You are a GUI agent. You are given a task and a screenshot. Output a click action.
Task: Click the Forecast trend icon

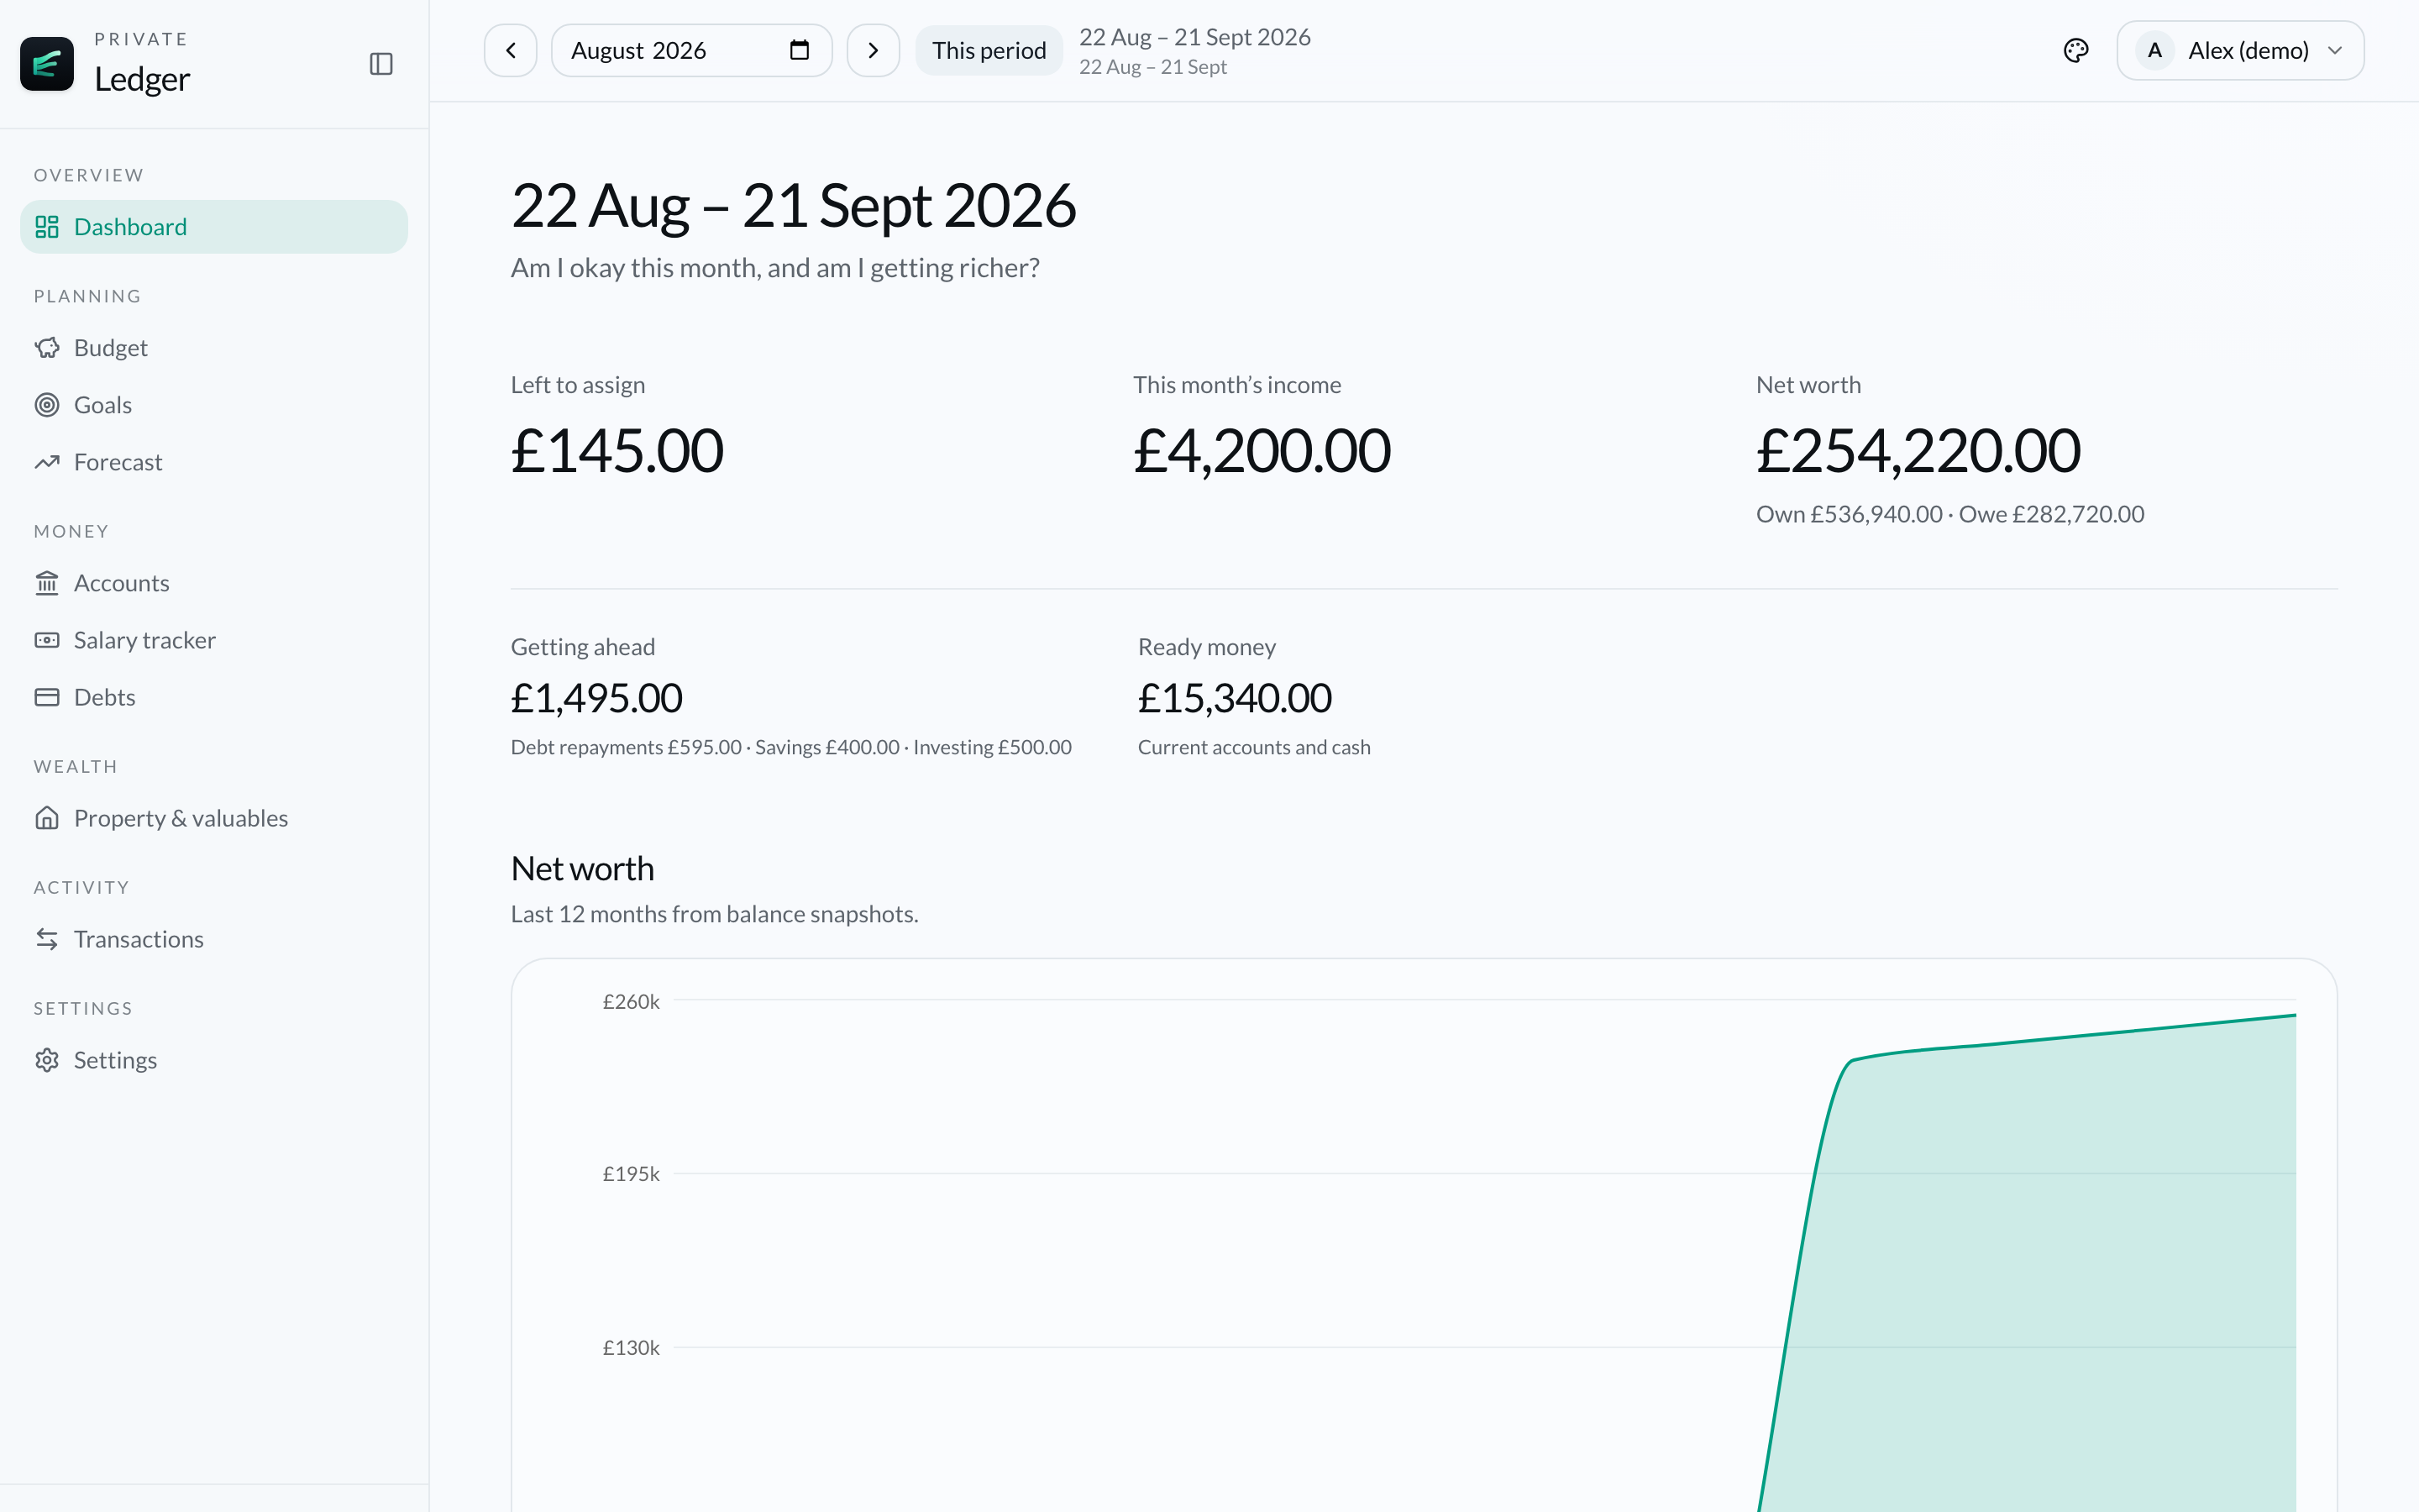[47, 462]
